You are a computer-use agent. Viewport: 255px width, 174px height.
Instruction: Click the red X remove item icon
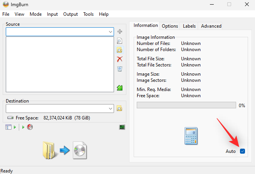coord(120,59)
